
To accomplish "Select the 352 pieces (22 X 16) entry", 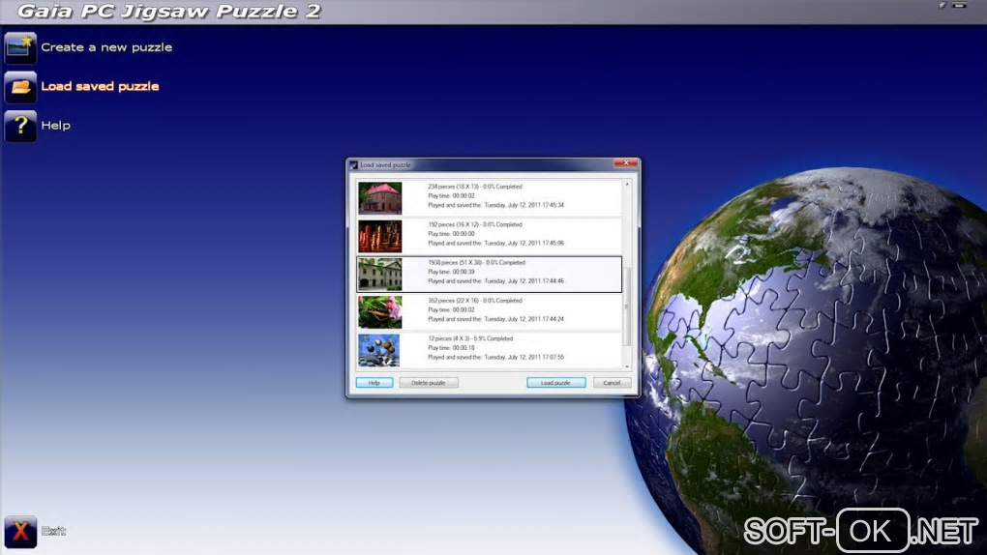I will click(x=489, y=312).
